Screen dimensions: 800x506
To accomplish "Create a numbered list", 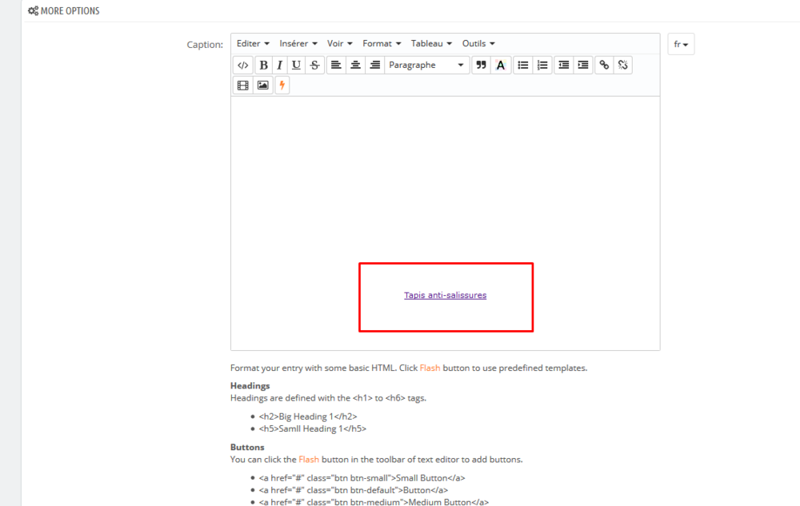I will 542,65.
